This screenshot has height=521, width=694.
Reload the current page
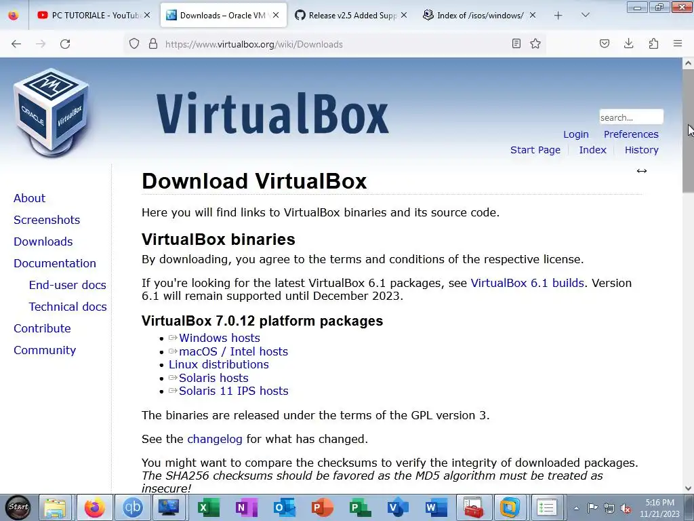coord(65,44)
